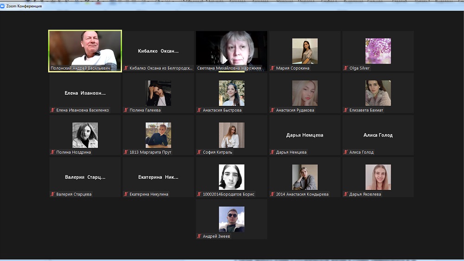Click the 2014 Анастасия Кондырева name label

pos(302,194)
